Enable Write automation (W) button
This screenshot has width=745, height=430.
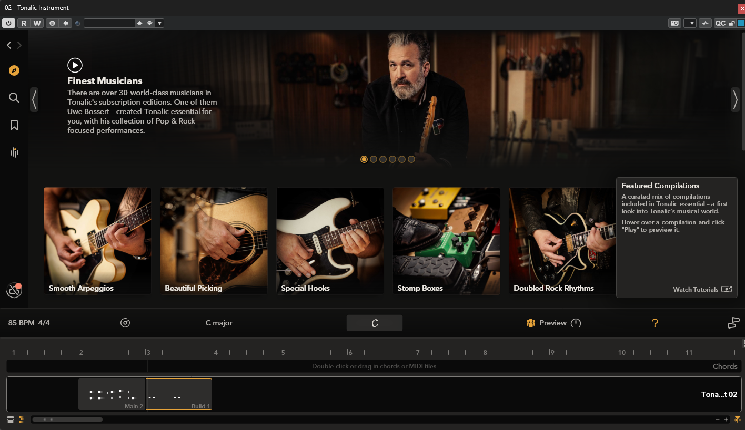[37, 23]
